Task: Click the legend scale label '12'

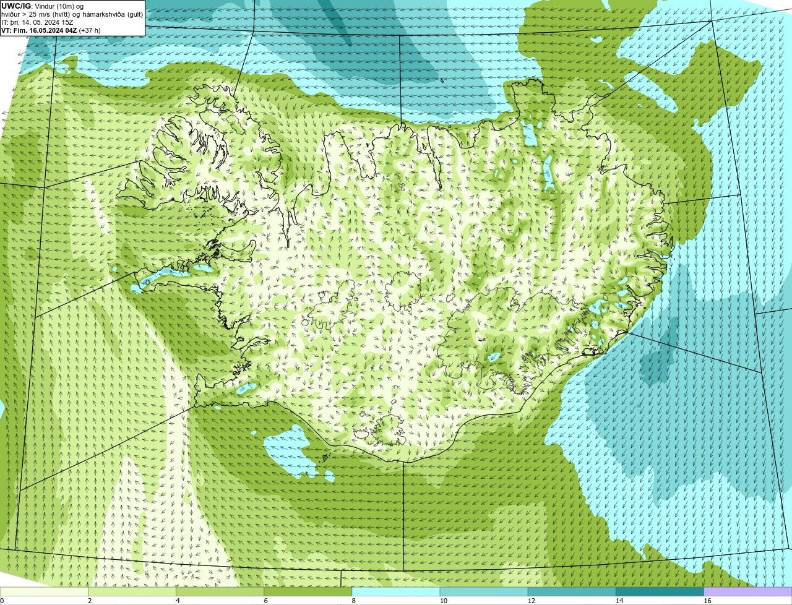Action: [x=532, y=601]
